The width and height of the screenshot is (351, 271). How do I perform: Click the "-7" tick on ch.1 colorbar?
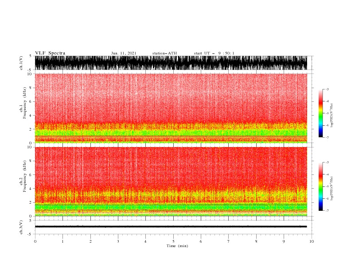tap(327, 137)
